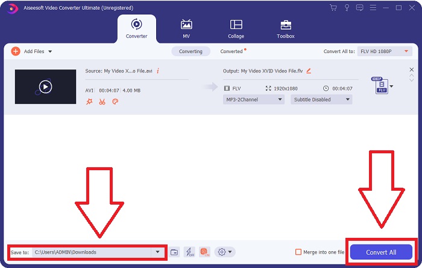Image resolution: width=422 pixels, height=268 pixels.
Task: Click the Aiseesoft app logo
Action: (12, 8)
